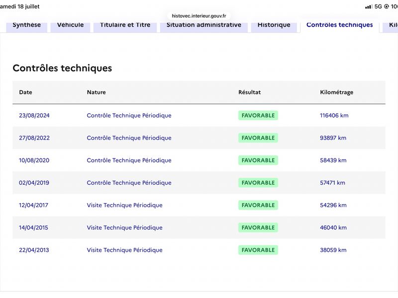Select the date 02/04/2019
Viewport: 398px width, 298px height.
point(34,183)
